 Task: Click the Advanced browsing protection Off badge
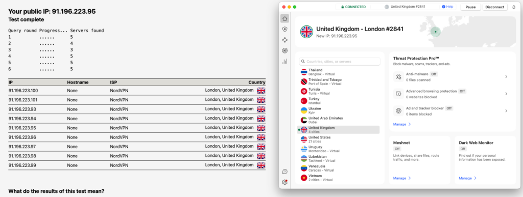click(x=462, y=91)
